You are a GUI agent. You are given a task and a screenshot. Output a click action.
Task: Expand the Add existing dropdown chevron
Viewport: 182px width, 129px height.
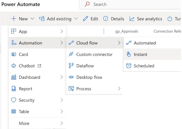pyautogui.click(x=76, y=19)
